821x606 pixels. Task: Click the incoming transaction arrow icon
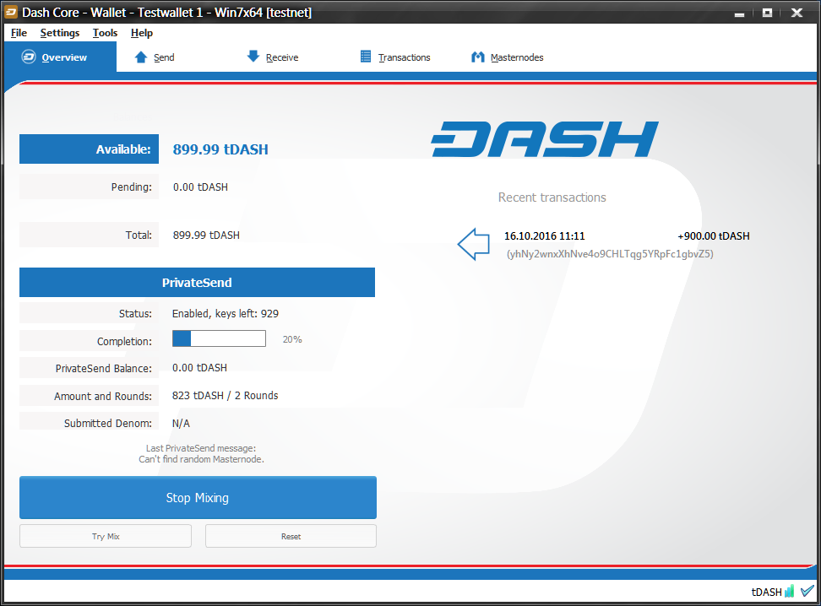(x=473, y=244)
